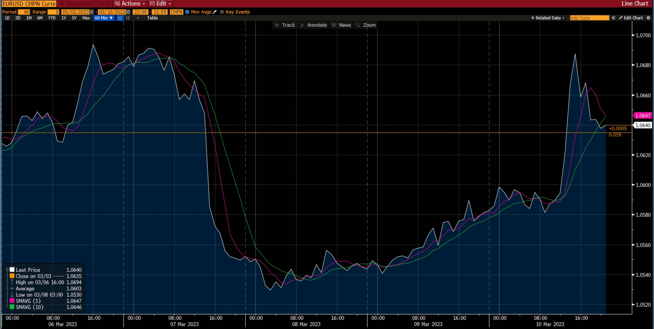Select the YTD time range
This screenshot has width=654, height=329.
point(52,18)
